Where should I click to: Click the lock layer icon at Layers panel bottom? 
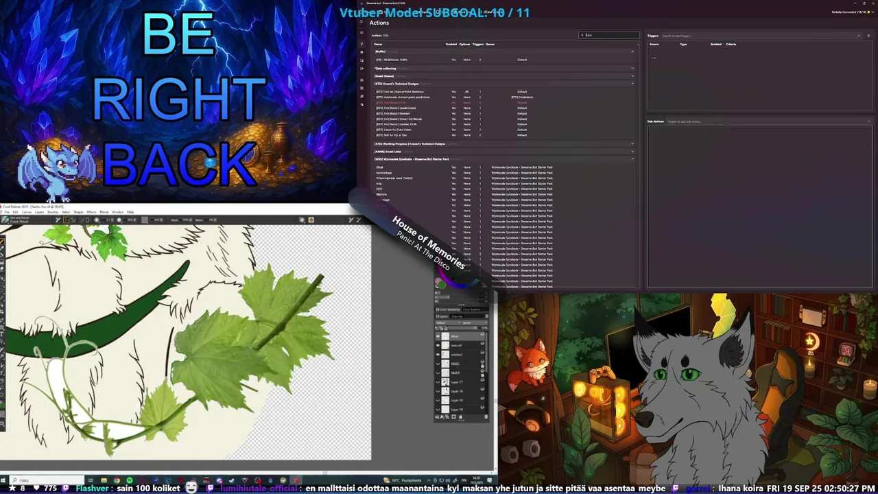460,416
